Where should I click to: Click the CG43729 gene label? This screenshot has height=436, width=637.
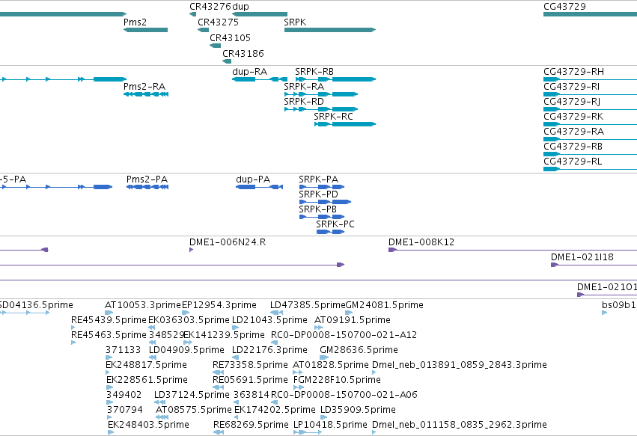tap(564, 7)
